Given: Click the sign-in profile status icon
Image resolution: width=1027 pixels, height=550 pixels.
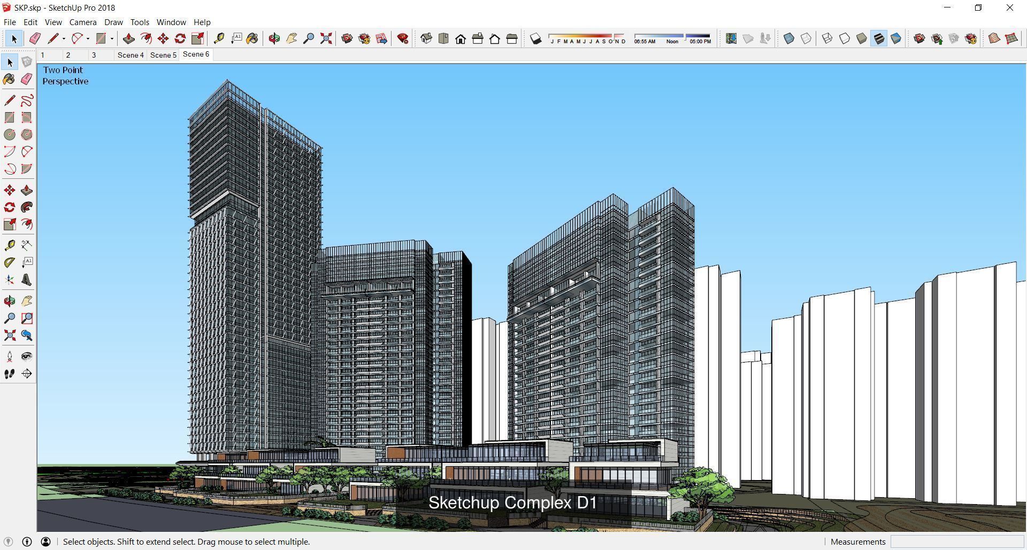Looking at the screenshot, I should (45, 542).
